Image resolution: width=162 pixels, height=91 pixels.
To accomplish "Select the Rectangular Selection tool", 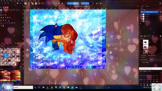I will pyautogui.click(x=1, y=23).
